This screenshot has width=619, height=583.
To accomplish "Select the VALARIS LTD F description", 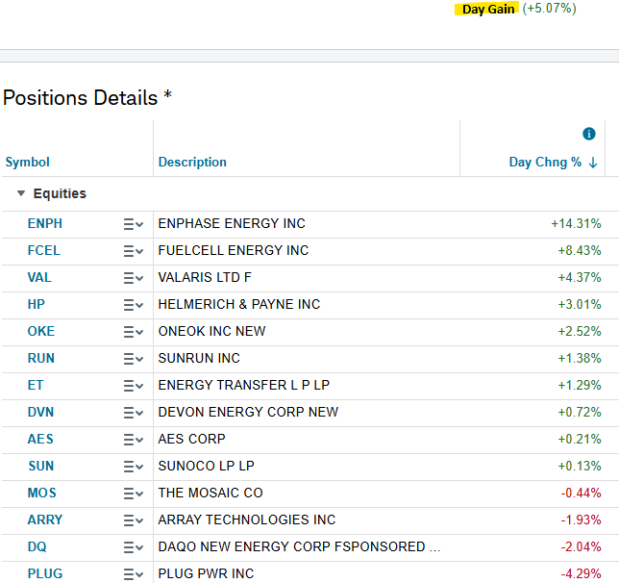I will coord(205,277).
